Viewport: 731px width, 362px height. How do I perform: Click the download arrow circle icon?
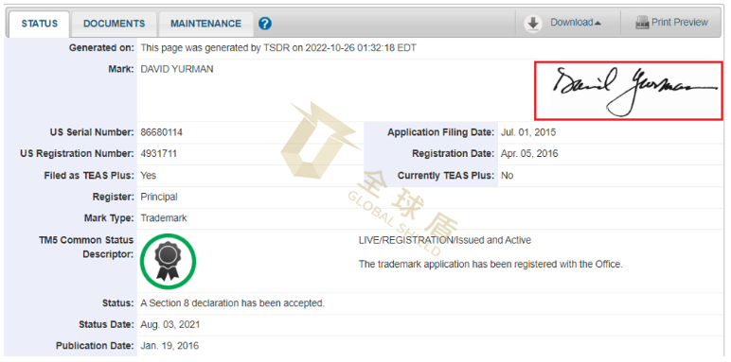click(x=533, y=24)
